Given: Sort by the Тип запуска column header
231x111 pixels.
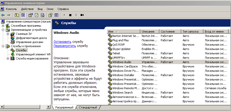Looking at the screenshot, I should coord(192,31).
